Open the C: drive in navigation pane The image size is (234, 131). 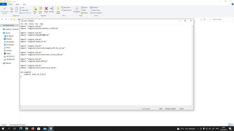pyautogui.click(x=9, y=56)
